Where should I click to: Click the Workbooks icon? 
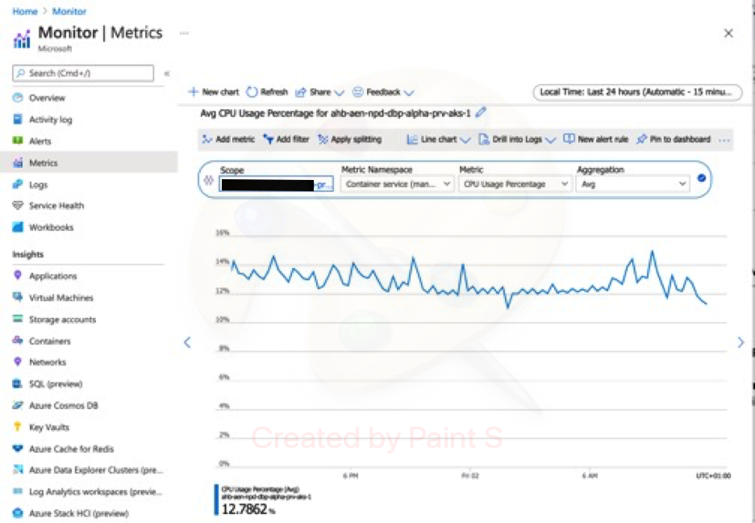(x=18, y=228)
